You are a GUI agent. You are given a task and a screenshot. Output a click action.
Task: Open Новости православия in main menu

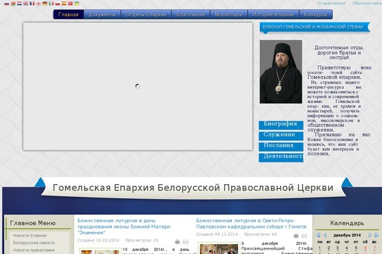(34, 250)
